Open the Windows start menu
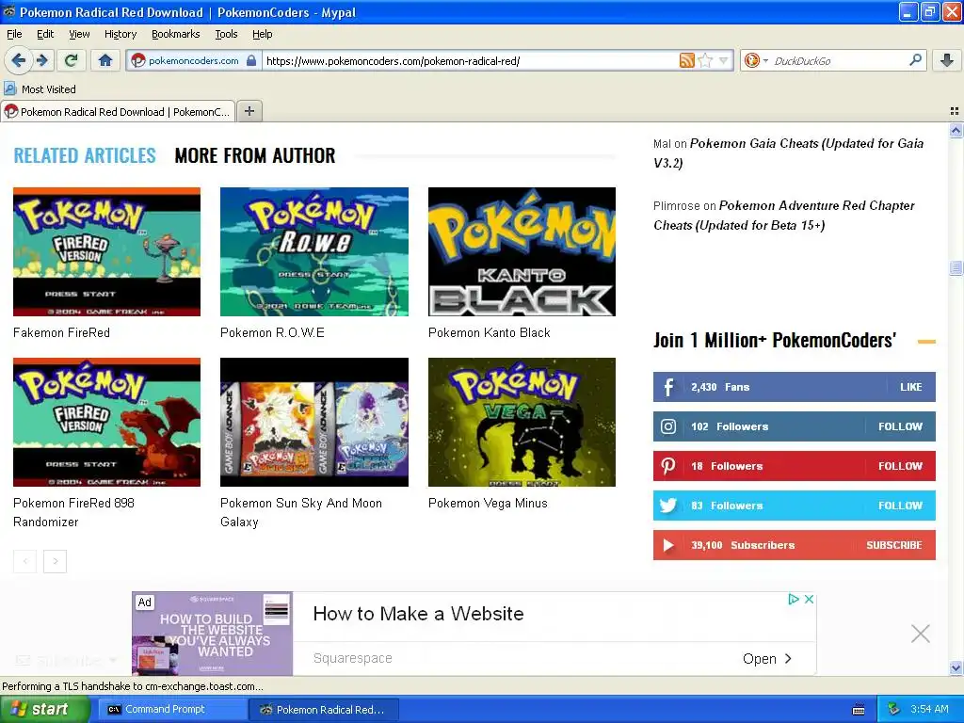Screen dimensions: 964x723 coord(45,709)
